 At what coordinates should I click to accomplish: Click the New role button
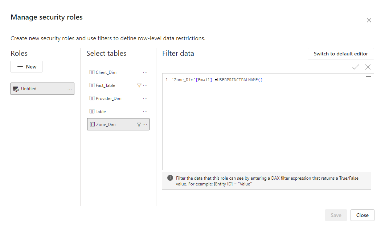click(26, 67)
